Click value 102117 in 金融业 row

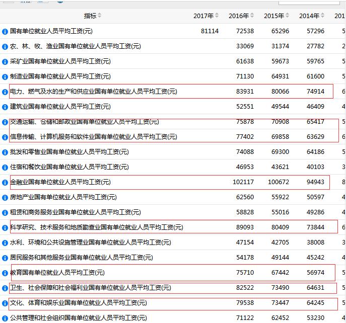coord(243,182)
